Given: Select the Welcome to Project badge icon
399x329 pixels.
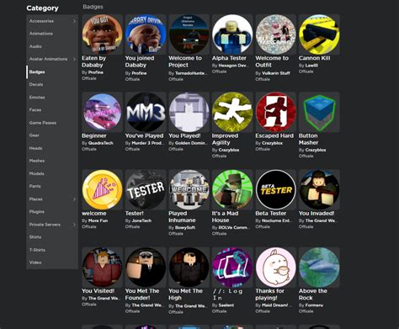Looking at the screenshot, I should coord(189,34).
